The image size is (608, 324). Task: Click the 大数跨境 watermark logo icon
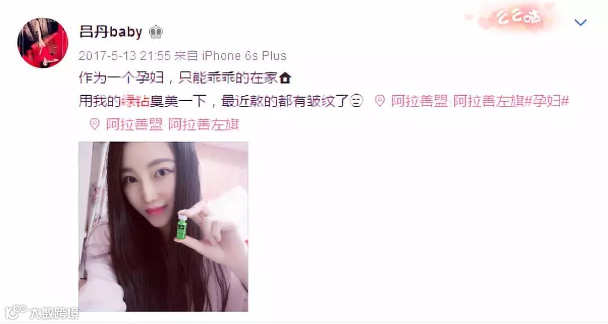click(16, 313)
